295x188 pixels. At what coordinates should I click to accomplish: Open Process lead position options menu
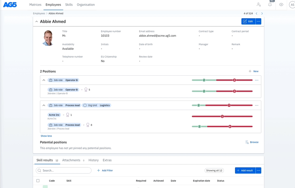(257, 105)
